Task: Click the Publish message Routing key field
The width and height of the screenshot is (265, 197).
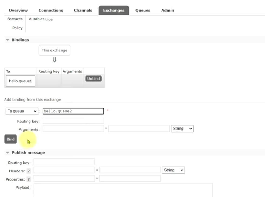Action: [64, 162]
